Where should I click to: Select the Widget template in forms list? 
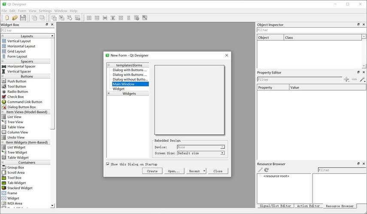click(118, 89)
